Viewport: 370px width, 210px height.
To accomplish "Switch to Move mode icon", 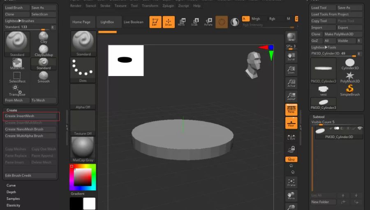I will (181, 22).
